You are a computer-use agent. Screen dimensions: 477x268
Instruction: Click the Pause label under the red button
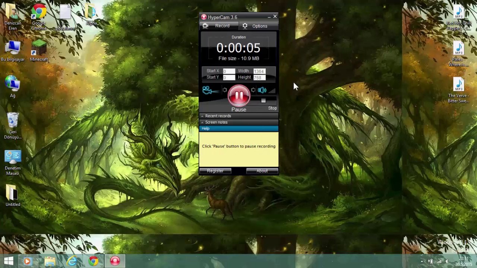tap(239, 109)
